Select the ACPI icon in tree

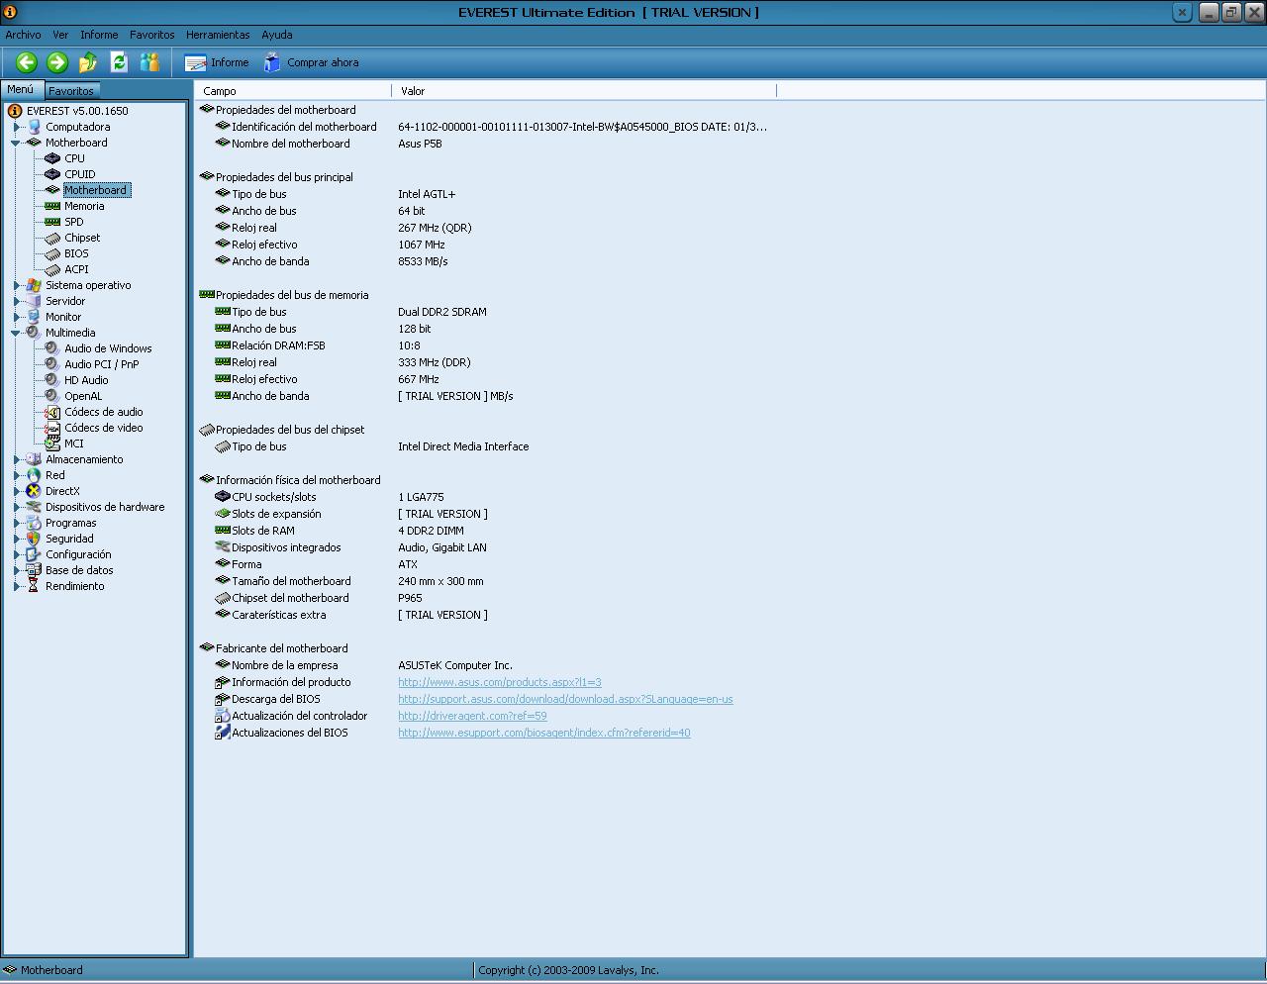pyautogui.click(x=52, y=269)
